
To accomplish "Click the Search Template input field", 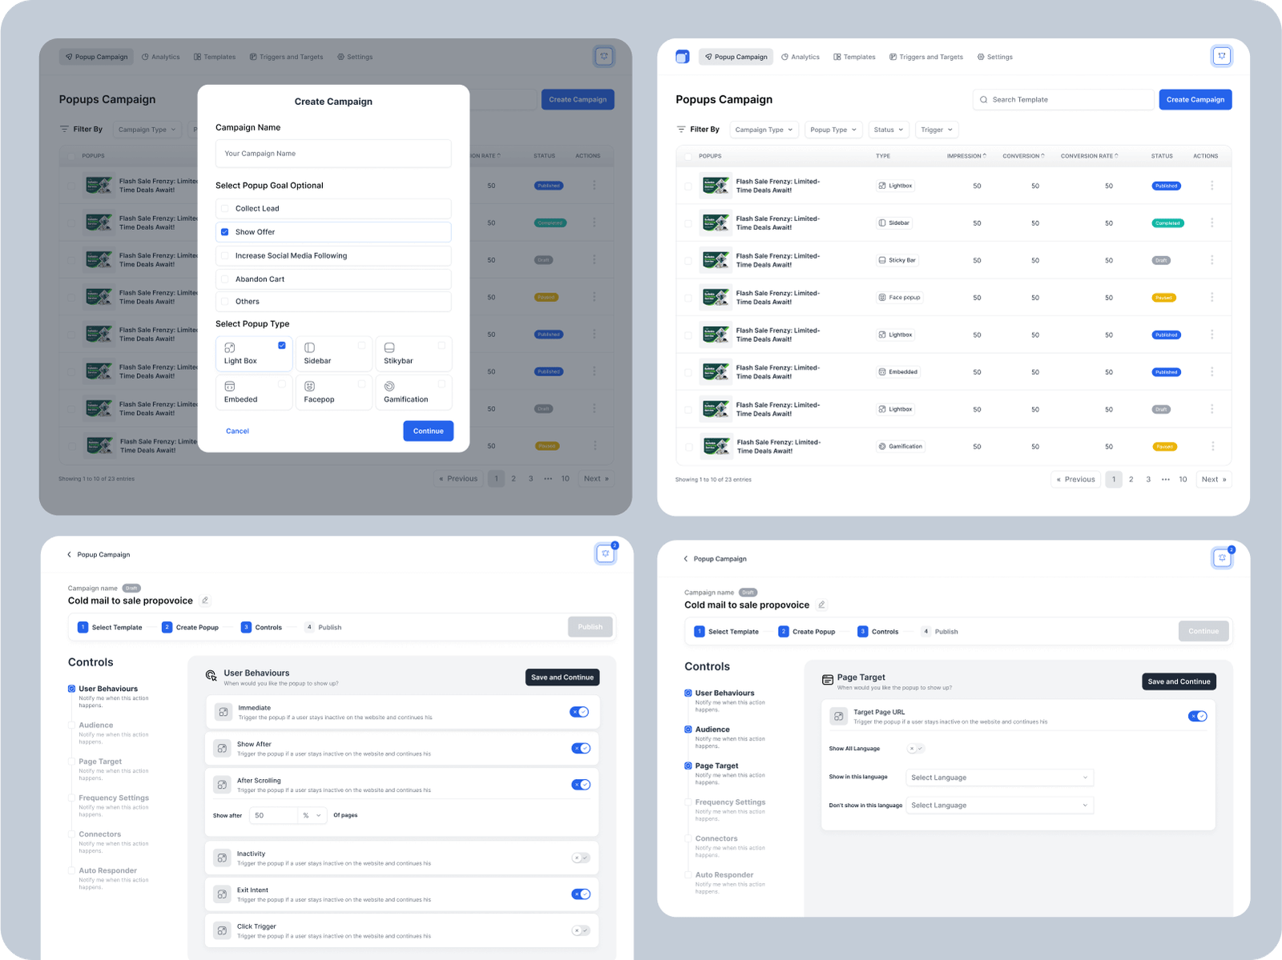I will [1063, 99].
